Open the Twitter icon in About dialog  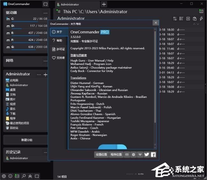click(147, 155)
